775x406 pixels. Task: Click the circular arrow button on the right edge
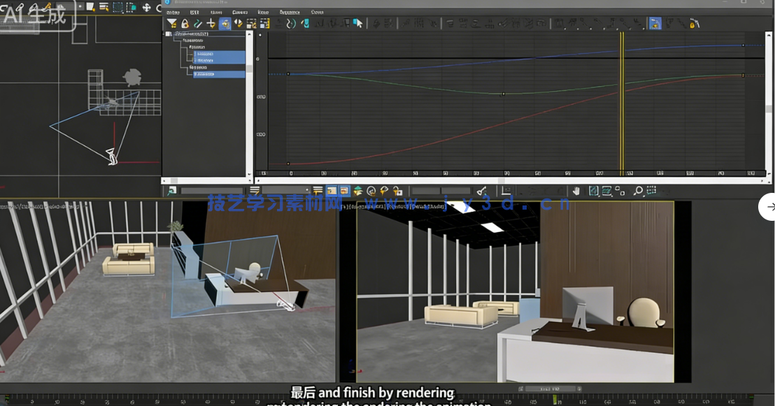pos(769,207)
